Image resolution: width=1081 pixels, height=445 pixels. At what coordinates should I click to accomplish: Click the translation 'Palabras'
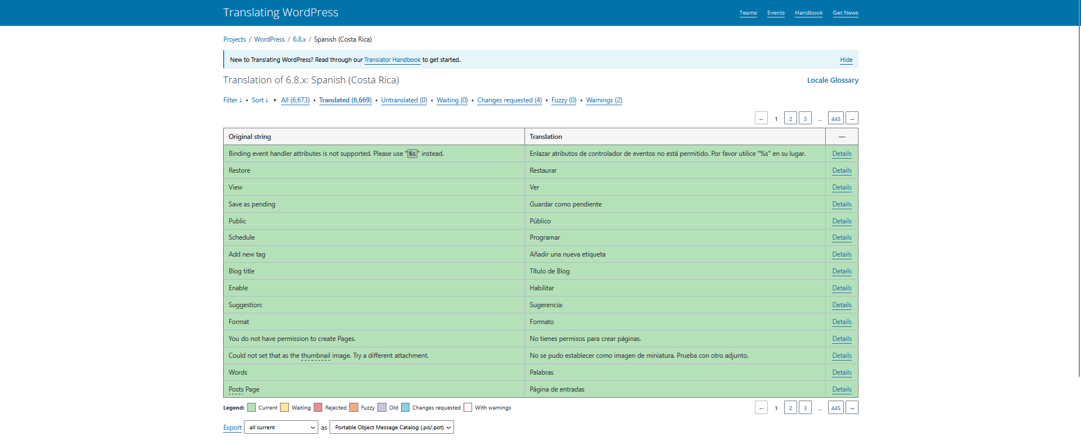click(x=541, y=372)
